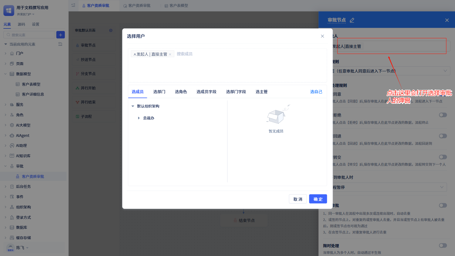Click the 取消 button
This screenshot has height=256, width=455.
pos(298,199)
